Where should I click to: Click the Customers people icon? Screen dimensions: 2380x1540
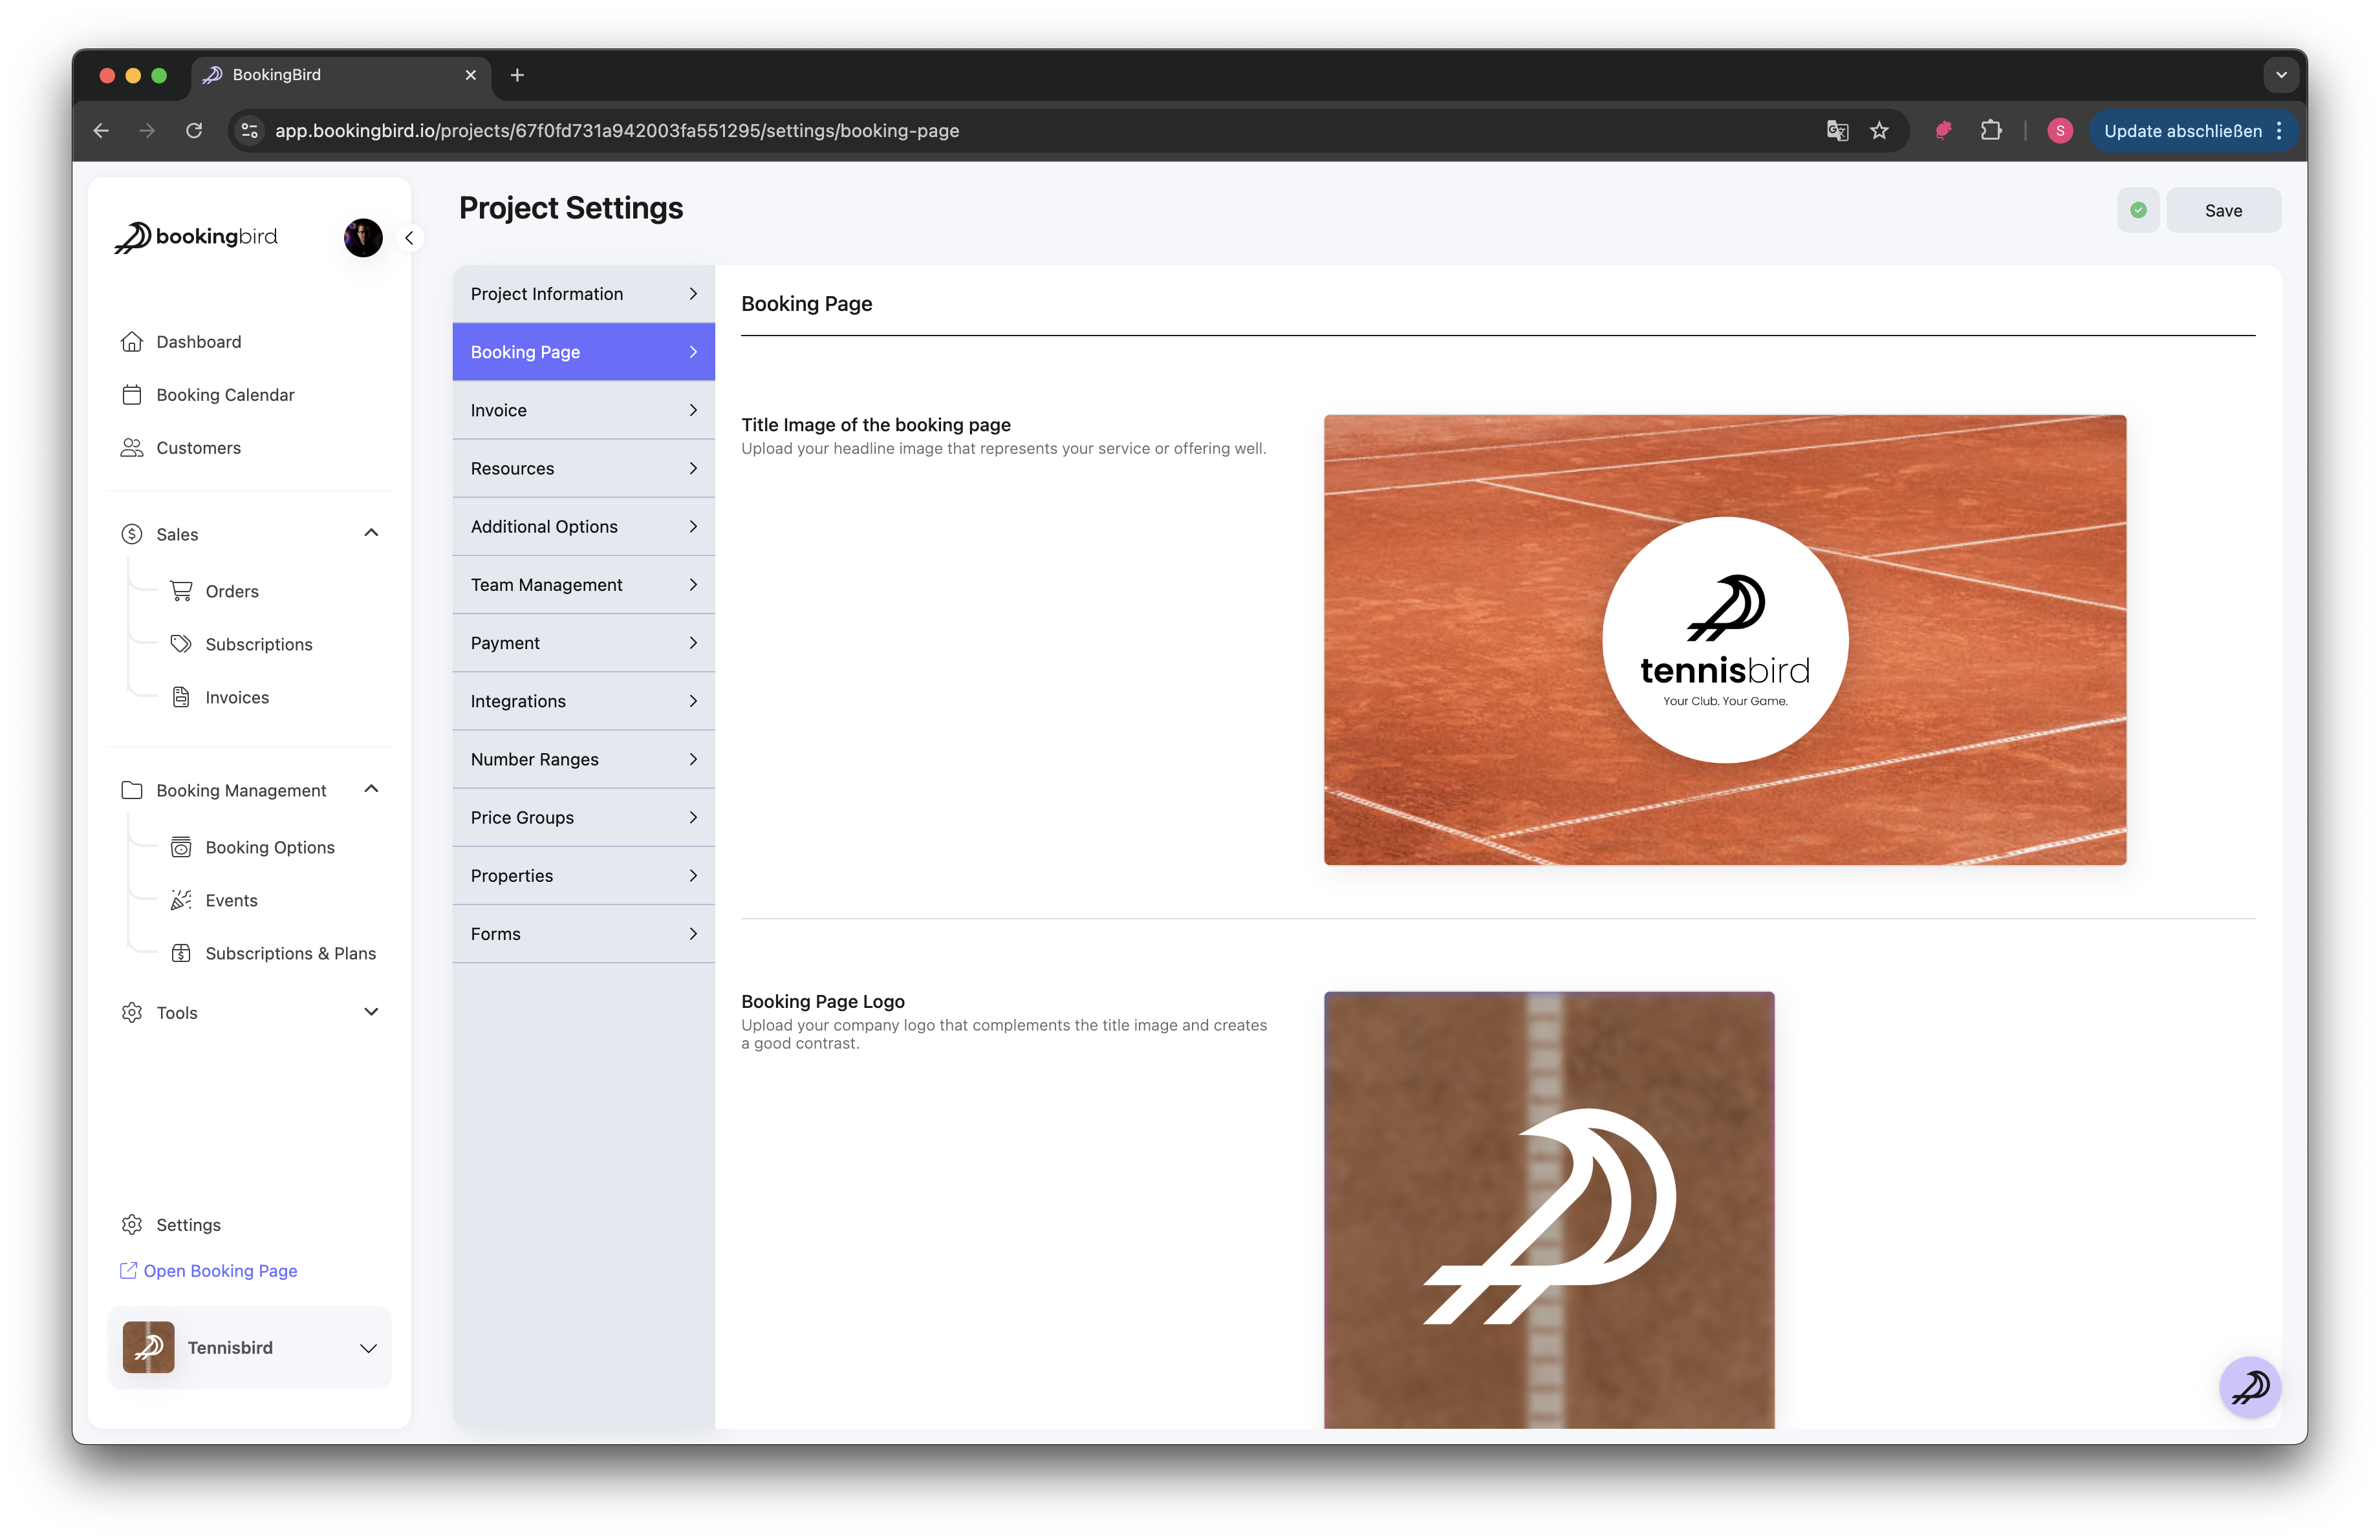pos(132,447)
